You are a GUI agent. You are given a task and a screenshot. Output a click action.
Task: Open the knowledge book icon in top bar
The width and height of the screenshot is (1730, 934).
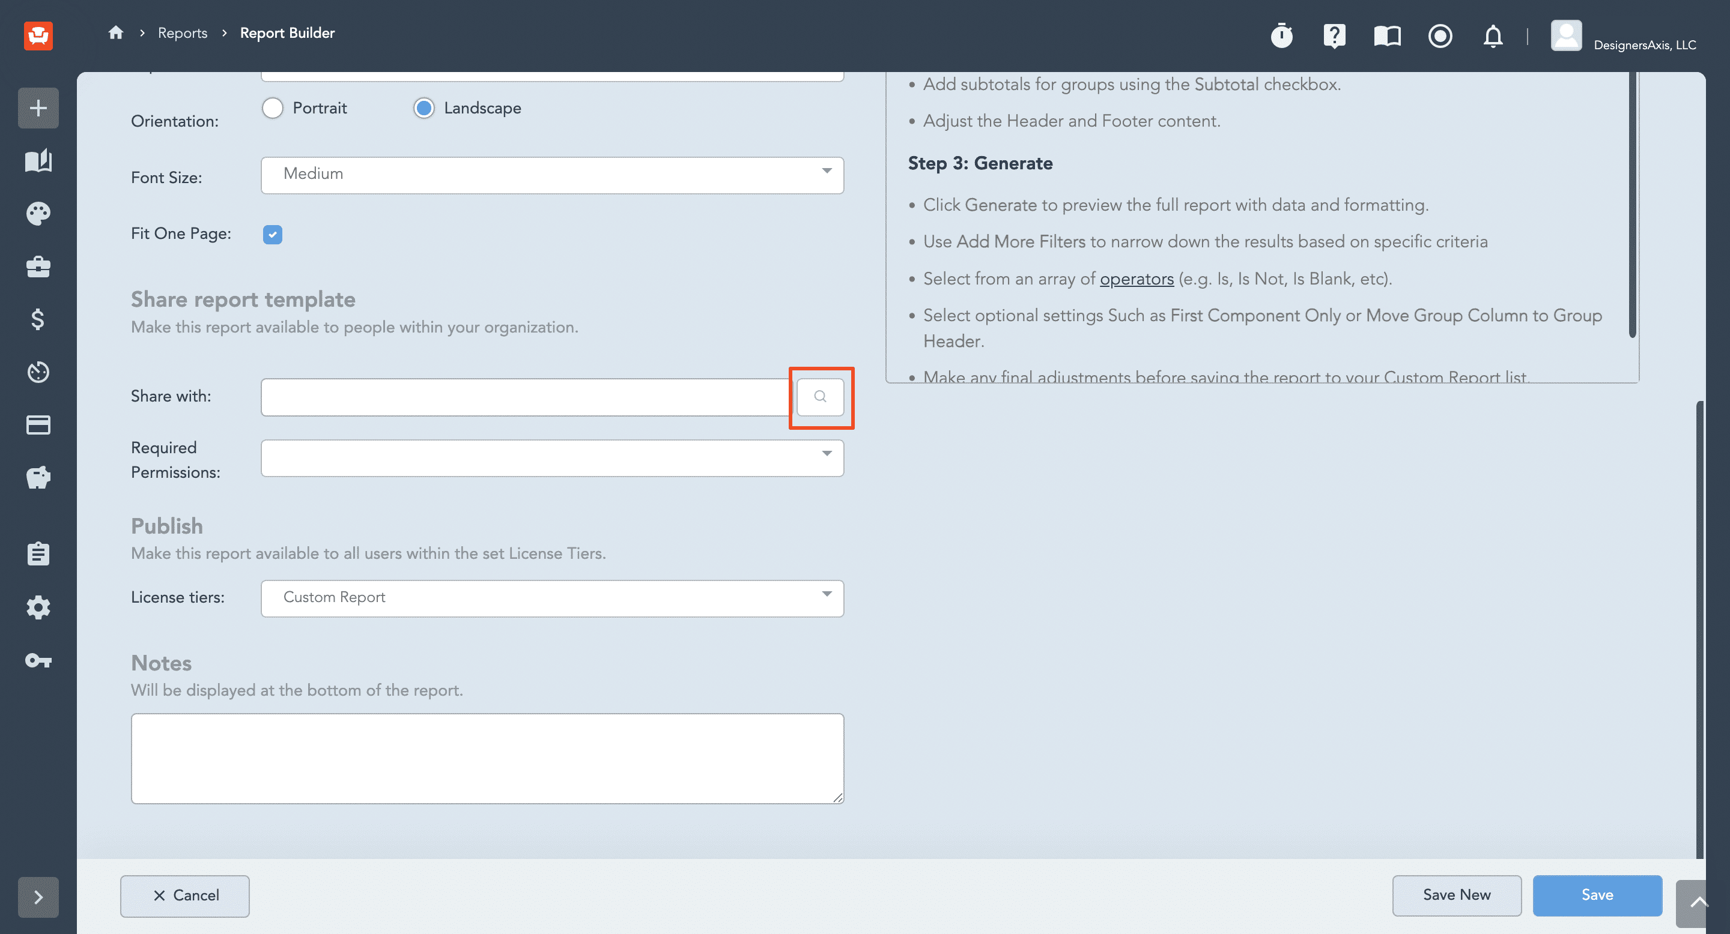[x=1388, y=35]
